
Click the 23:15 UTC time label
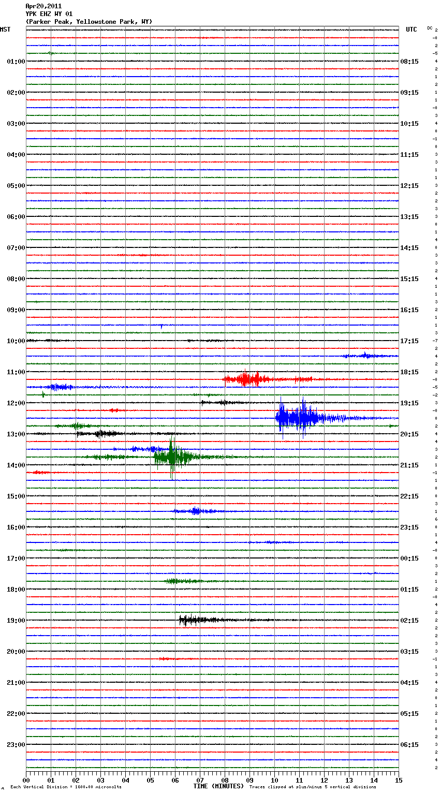[409, 527]
